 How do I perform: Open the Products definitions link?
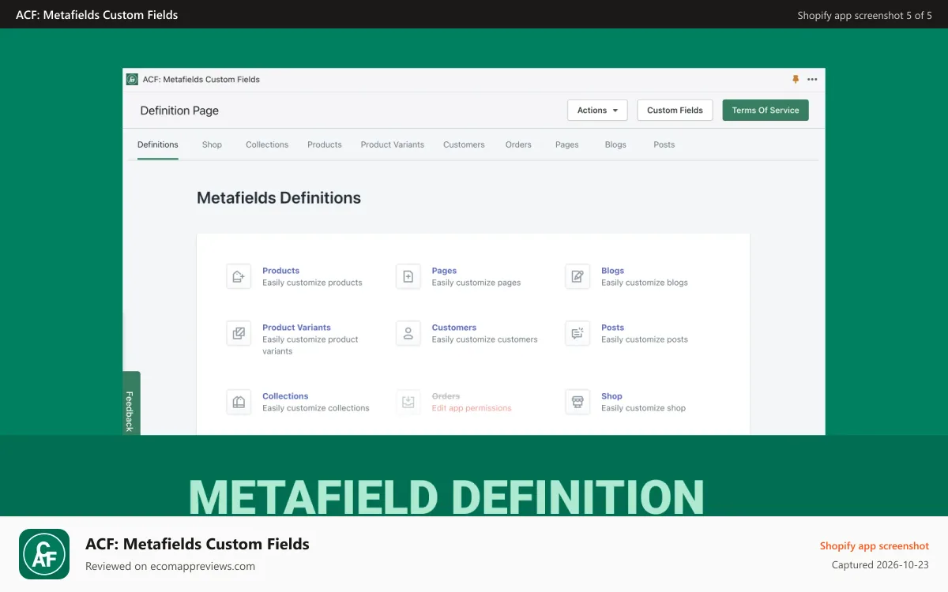(281, 271)
